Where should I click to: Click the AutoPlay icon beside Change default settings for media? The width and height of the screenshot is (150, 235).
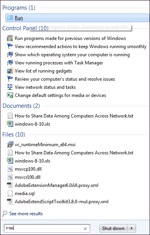[x=10, y=95]
